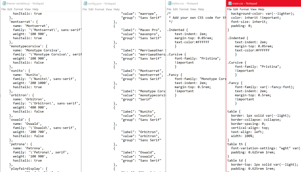Open Format menu in config.json Notepad
Image resolution: width=301 pixels, height=172 pixels.
pos(100,9)
